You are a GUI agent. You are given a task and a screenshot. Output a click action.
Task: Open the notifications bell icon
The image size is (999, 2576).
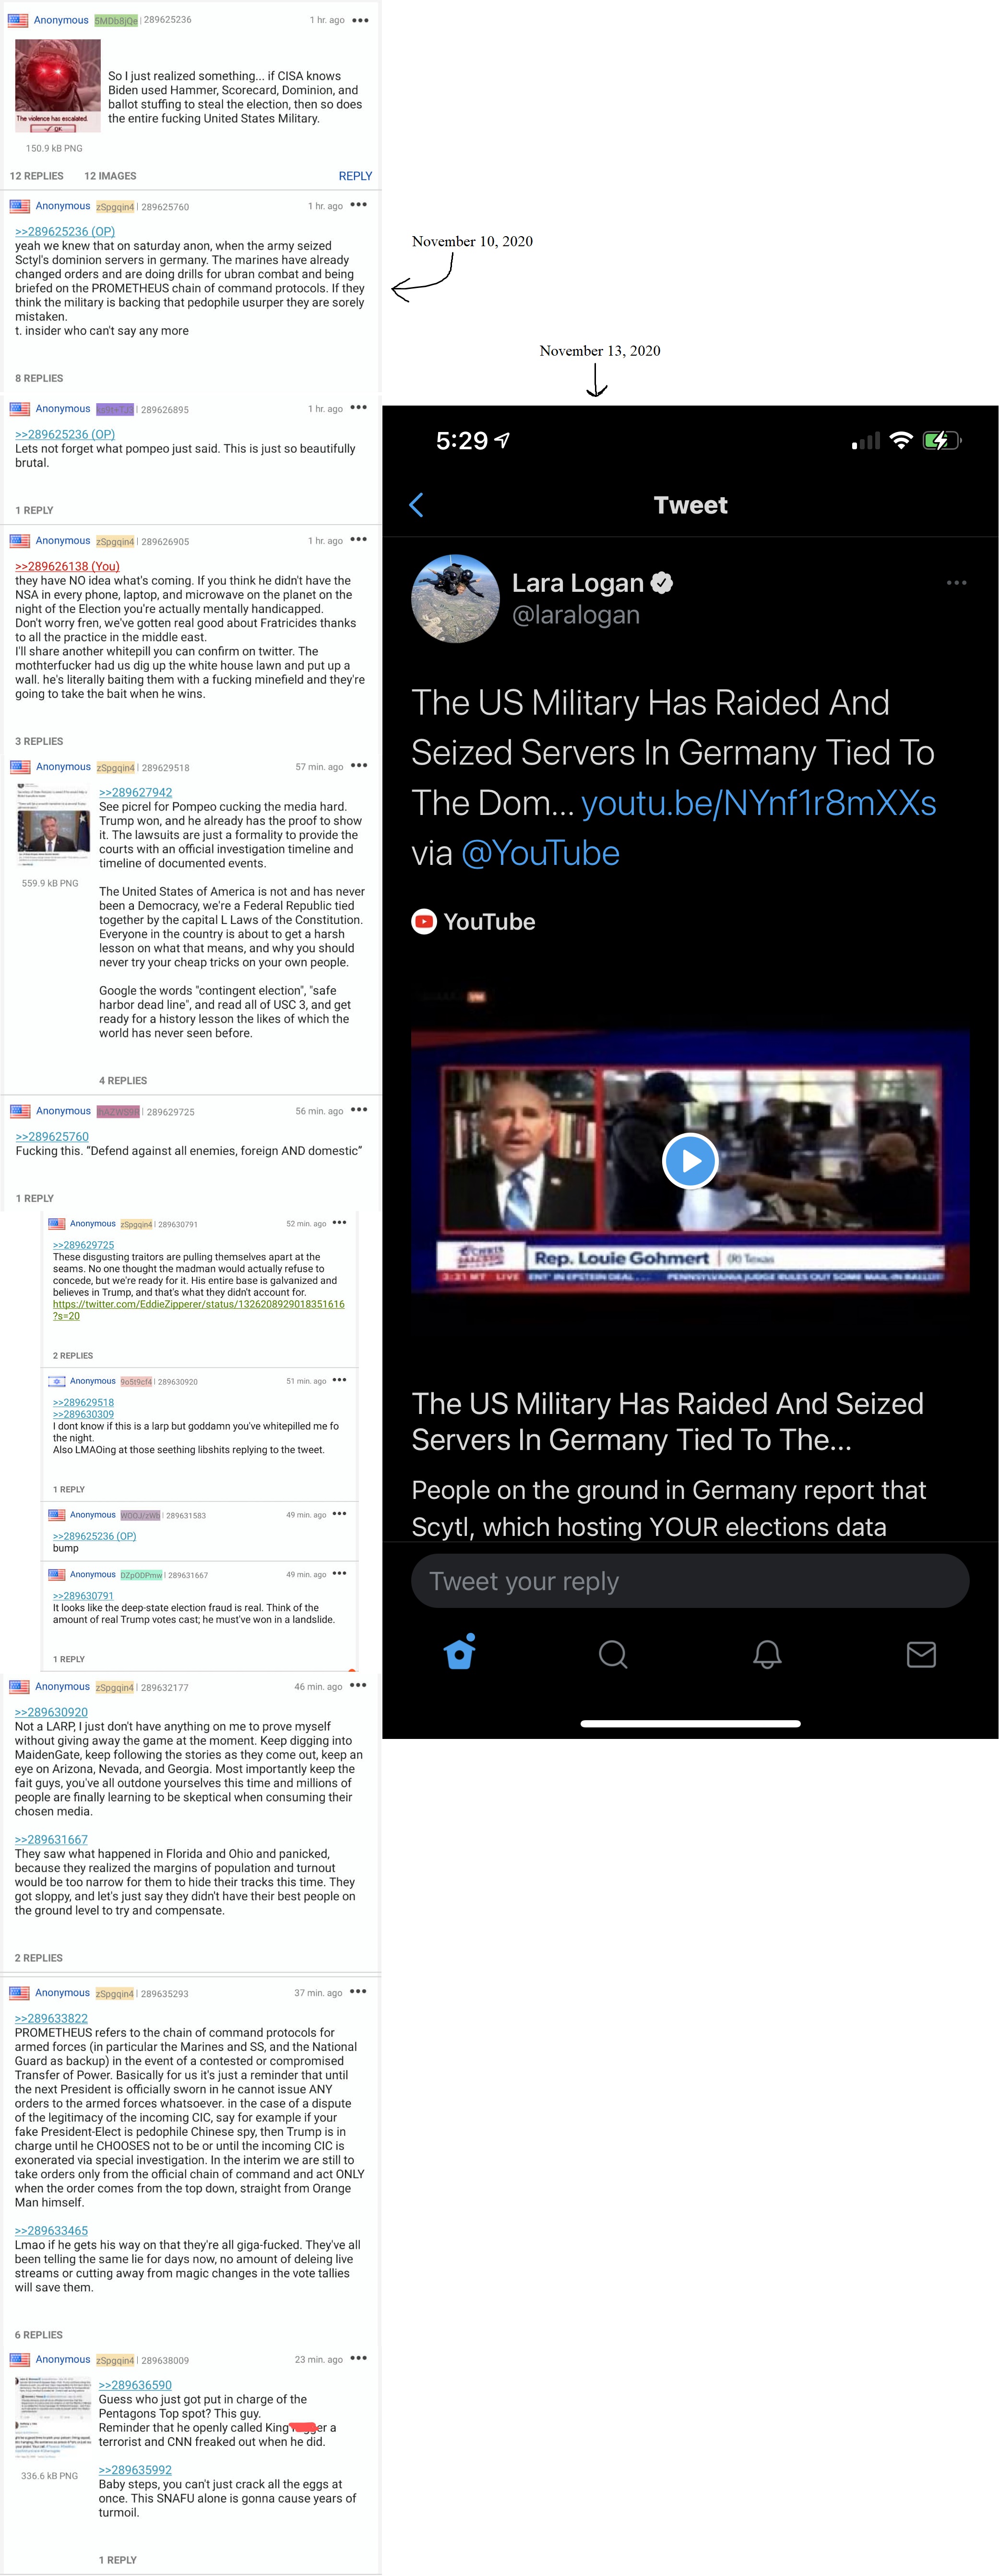[x=767, y=1654]
